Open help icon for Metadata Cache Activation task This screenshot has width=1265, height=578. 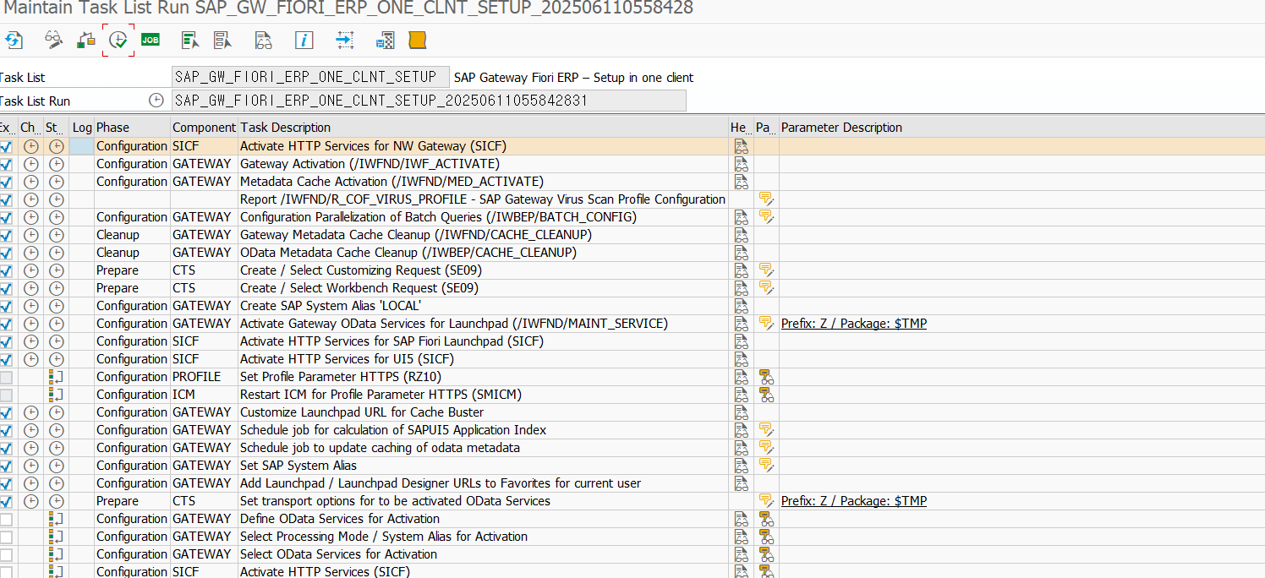pyautogui.click(x=741, y=182)
